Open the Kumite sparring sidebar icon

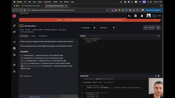pos(14,32)
